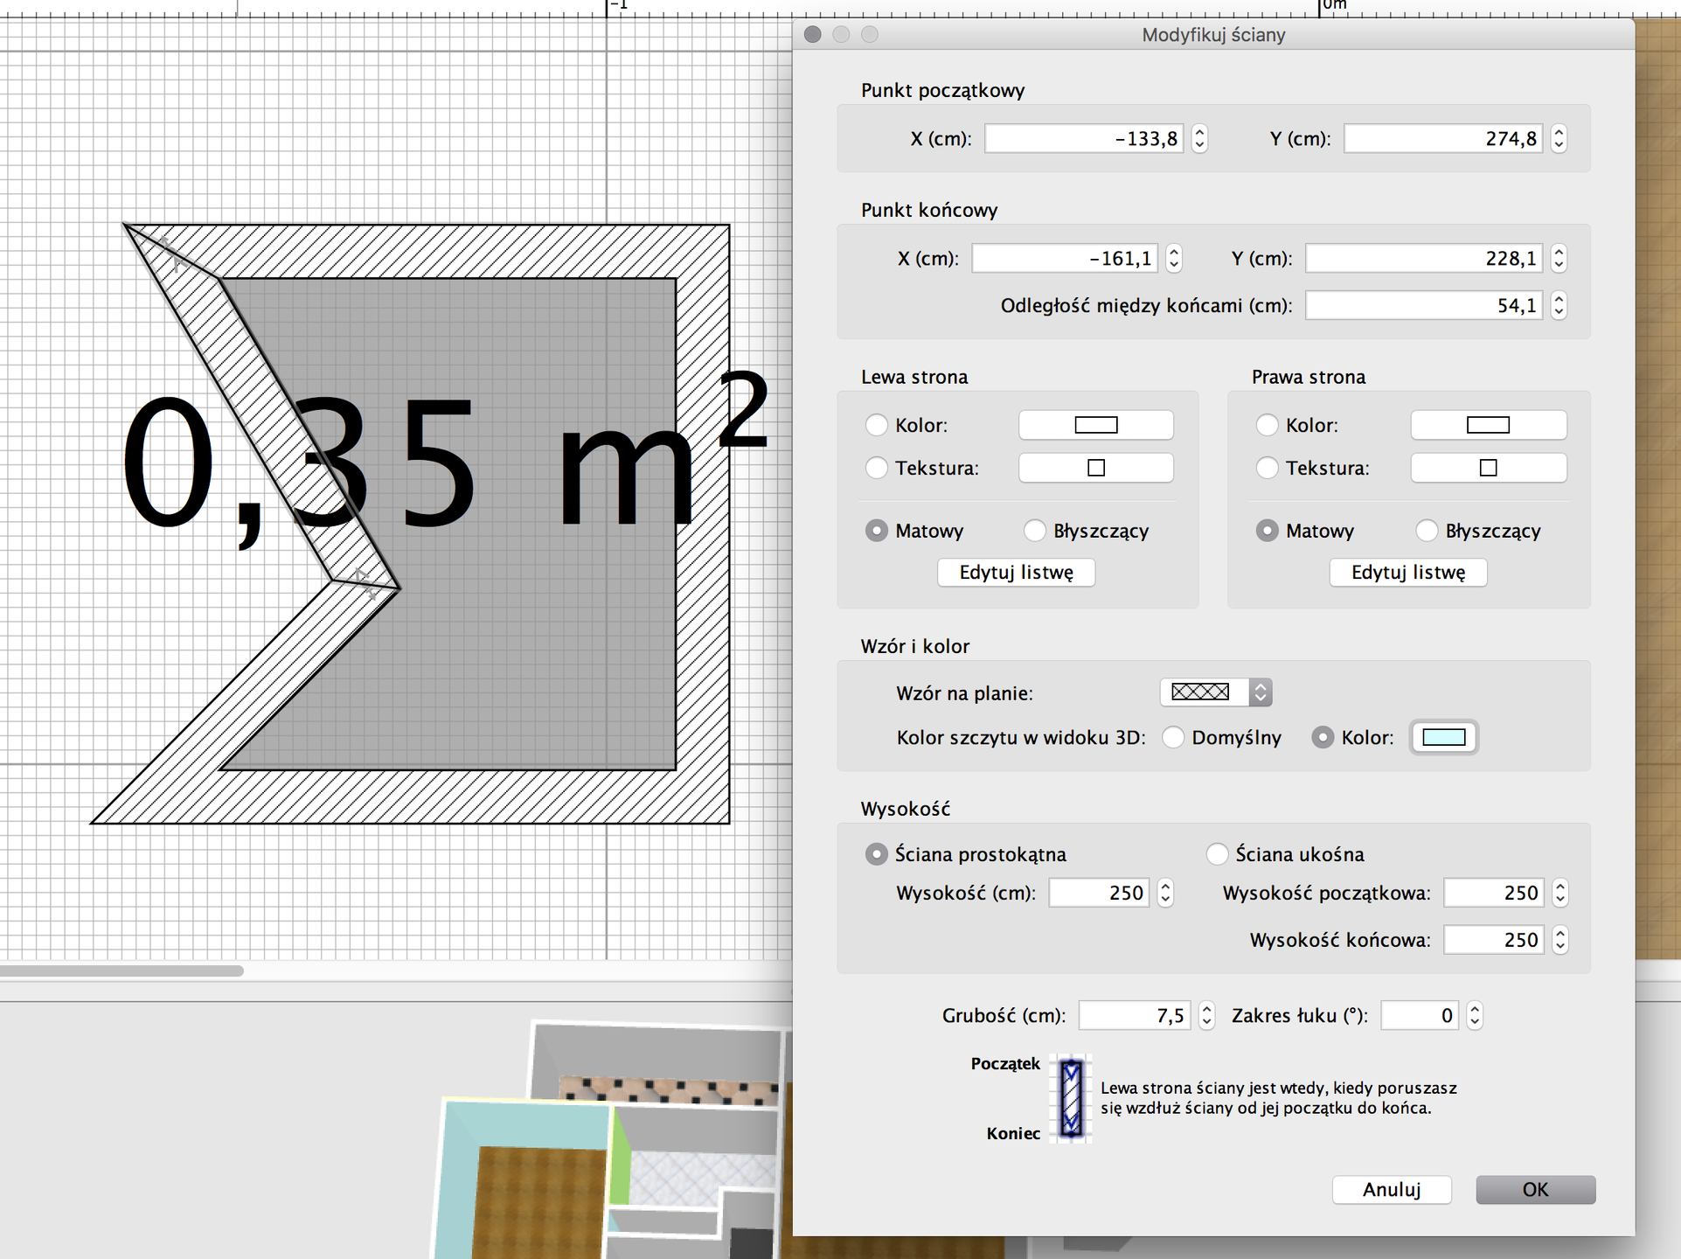Click the stepper for Odległość między końcami
The height and width of the screenshot is (1259, 1681).
coord(1559,305)
